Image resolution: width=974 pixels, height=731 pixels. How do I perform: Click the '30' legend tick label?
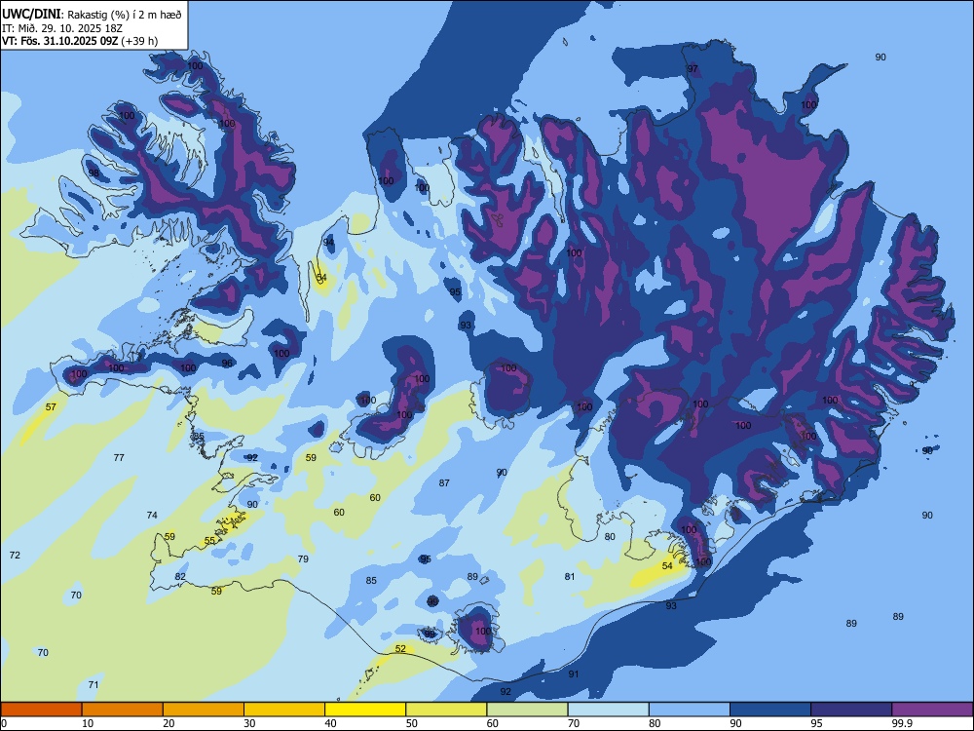point(249,723)
